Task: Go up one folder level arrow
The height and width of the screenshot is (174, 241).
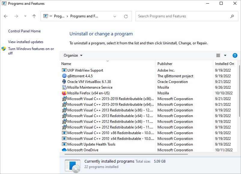Action: click(x=34, y=16)
